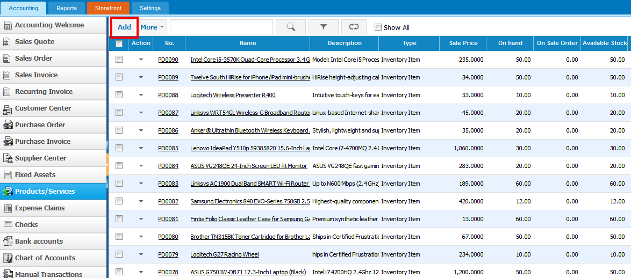Open Samsung Electronics 840 EVO-Series link
This screenshot has height=278, width=631.
point(250,201)
